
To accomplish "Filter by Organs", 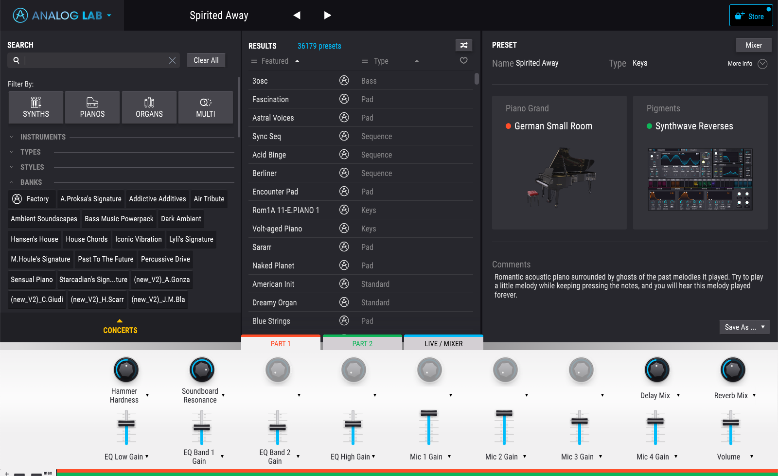I will 149,107.
